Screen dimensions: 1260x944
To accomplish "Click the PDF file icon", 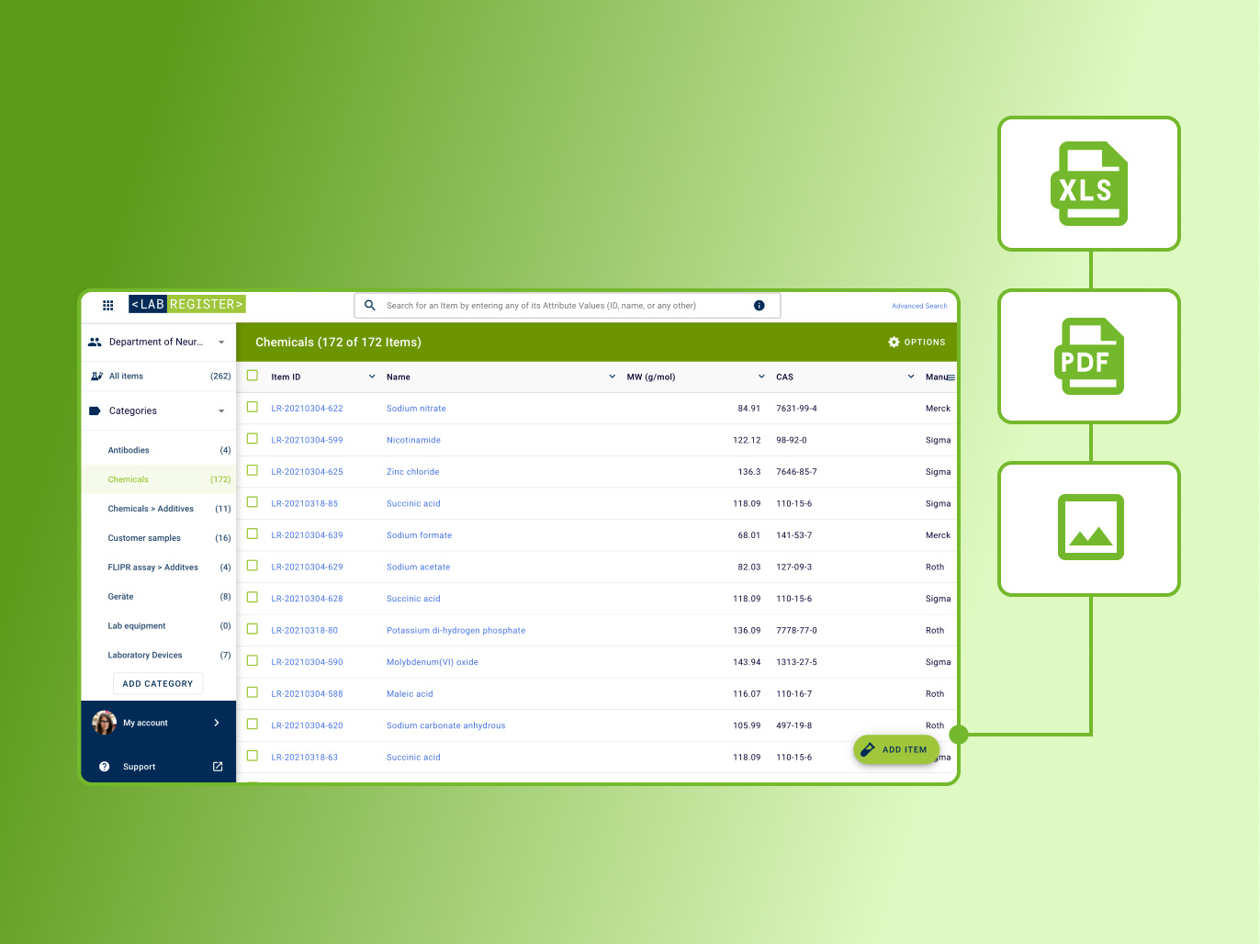I will click(1088, 356).
